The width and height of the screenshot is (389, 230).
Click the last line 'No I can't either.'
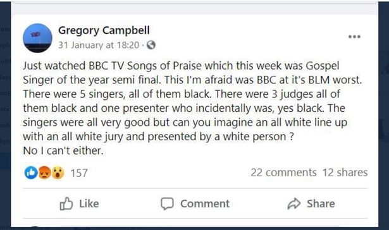tap(63, 150)
